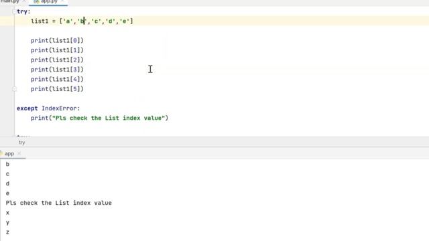Click output line 'e' in console

[x=7, y=193]
